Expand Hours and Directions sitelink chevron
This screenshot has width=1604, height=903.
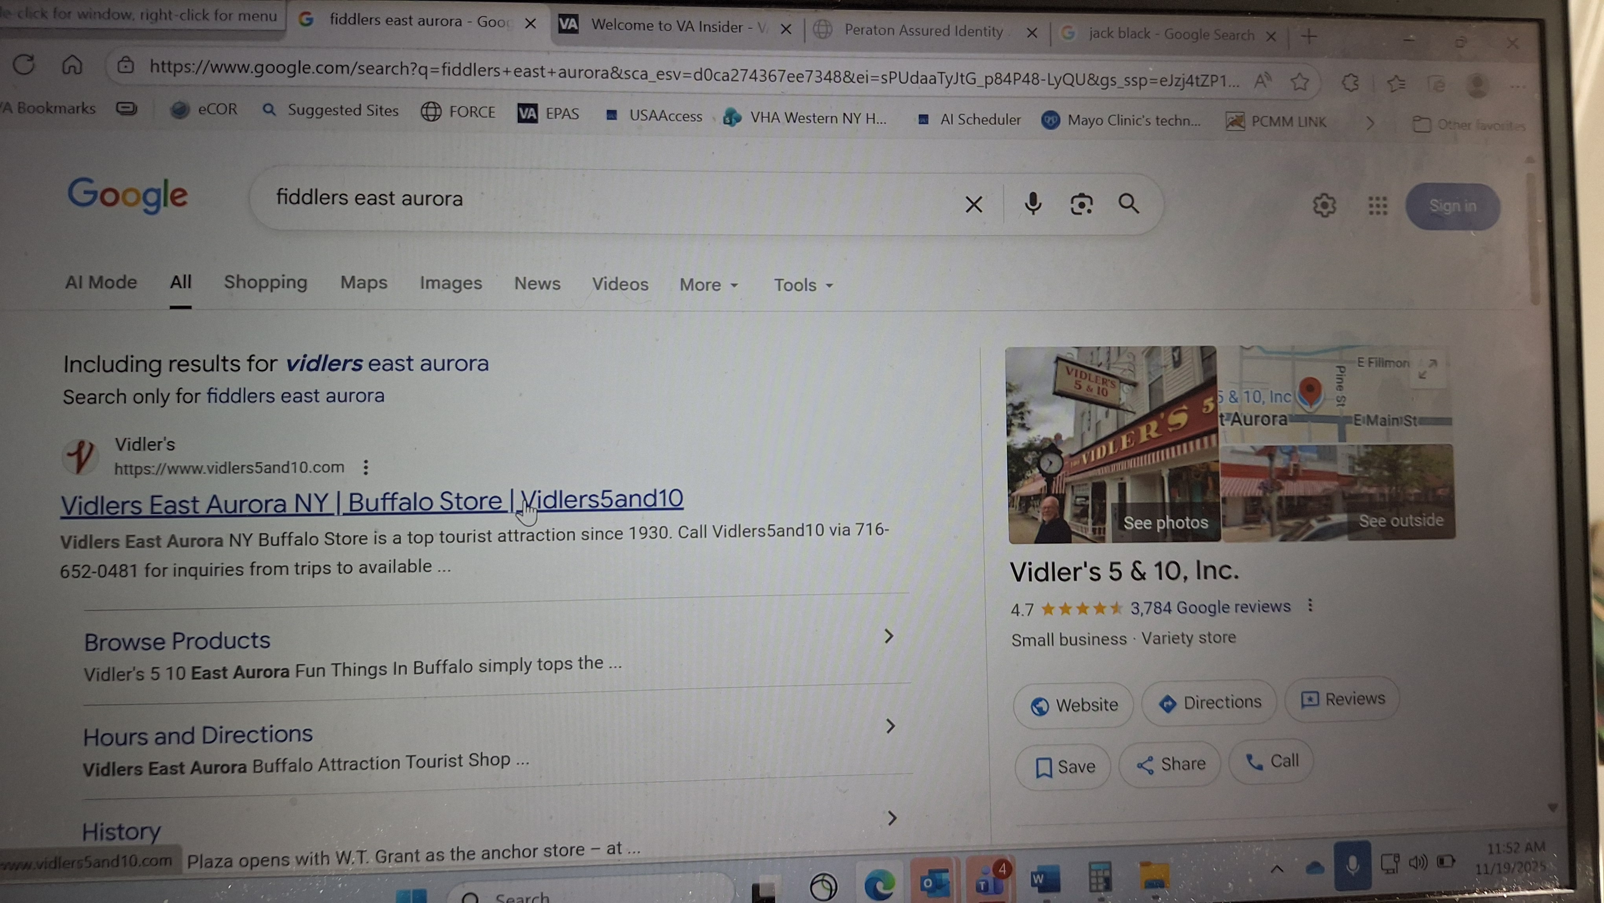tap(890, 726)
